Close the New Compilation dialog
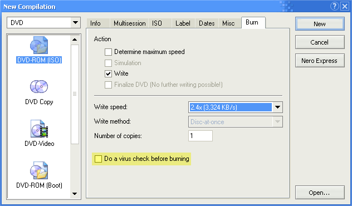This screenshot has height=206, width=352. [x=345, y=6]
